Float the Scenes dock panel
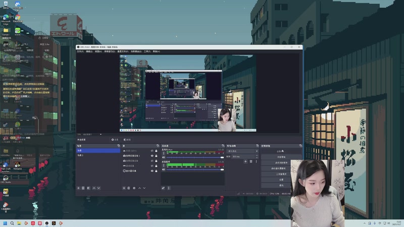Viewport: 404px width, 227px height. tap(119, 146)
